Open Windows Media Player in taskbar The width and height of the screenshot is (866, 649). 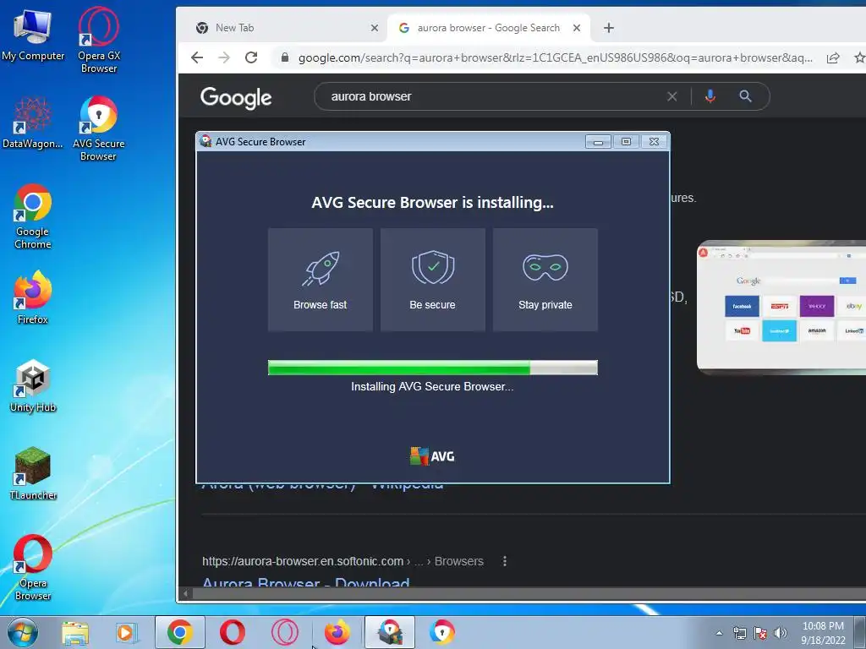click(x=126, y=632)
